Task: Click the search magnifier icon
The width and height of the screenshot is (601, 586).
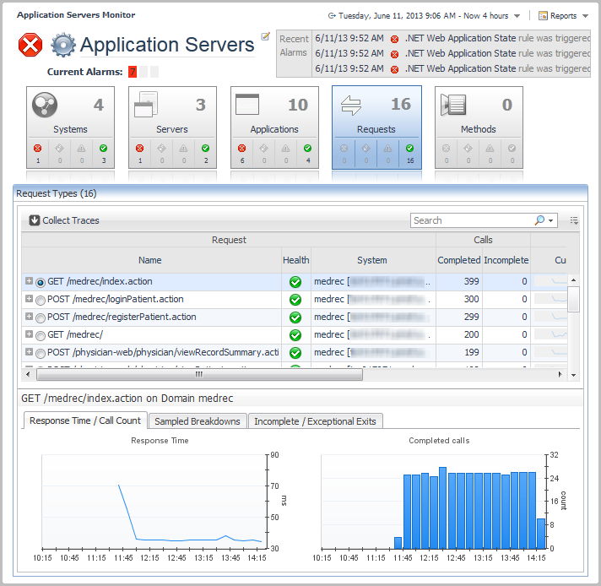Action: pos(539,220)
